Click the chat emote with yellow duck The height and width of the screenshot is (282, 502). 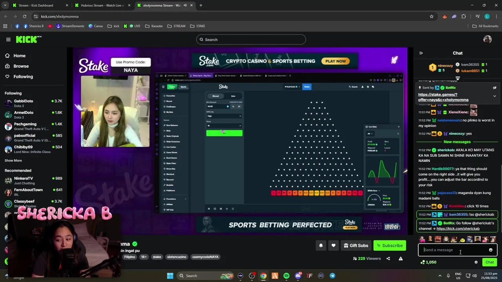(462, 239)
